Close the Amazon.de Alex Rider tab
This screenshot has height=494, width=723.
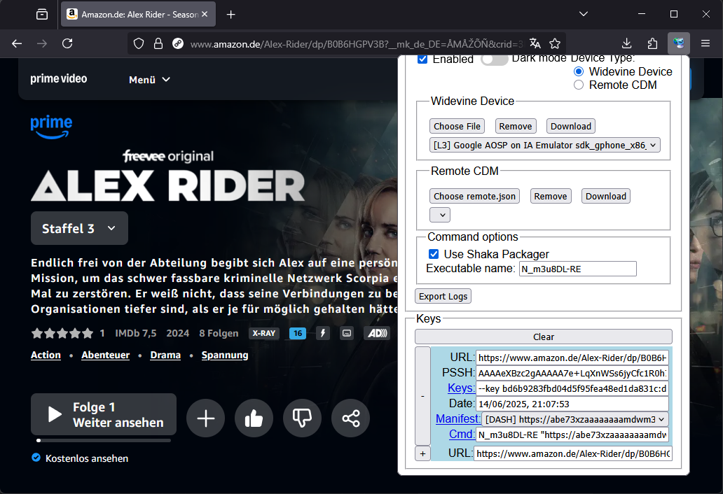[205, 14]
